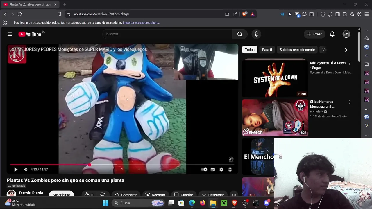372x209 pixels.
Task: Open the Darwin Rueda channel avatar
Action: pyautogui.click(x=11, y=194)
